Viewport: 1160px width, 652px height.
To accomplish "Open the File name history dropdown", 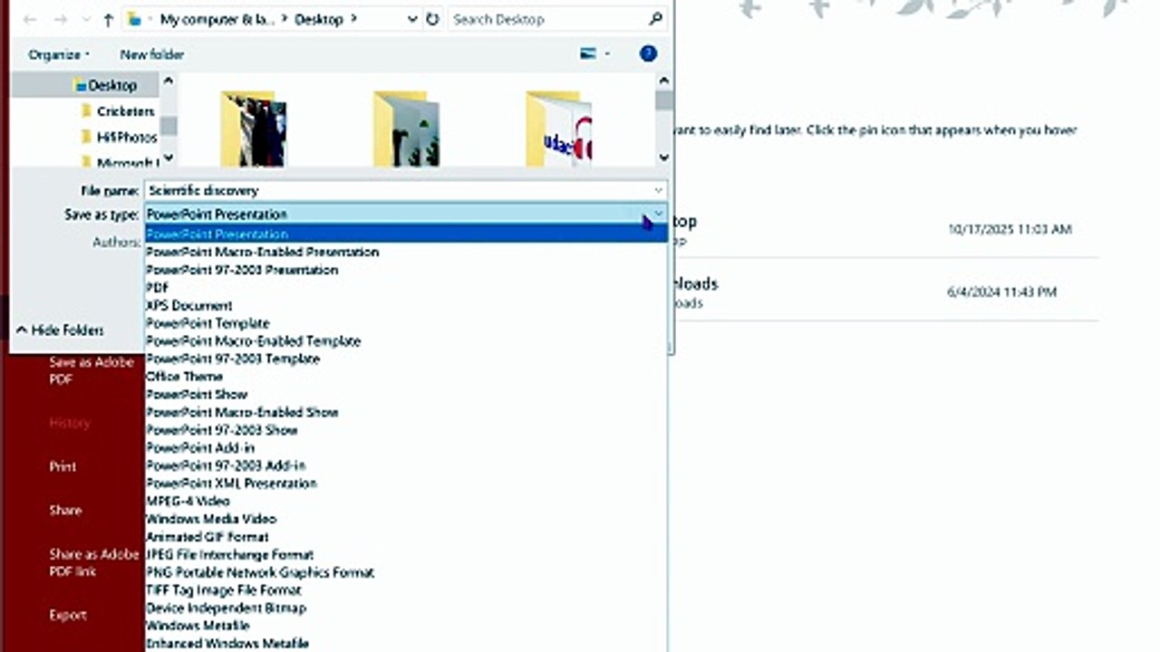I will 659,191.
